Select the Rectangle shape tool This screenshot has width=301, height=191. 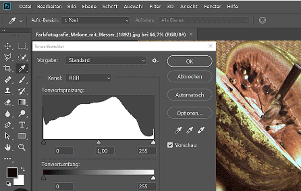[x=22, y=136]
